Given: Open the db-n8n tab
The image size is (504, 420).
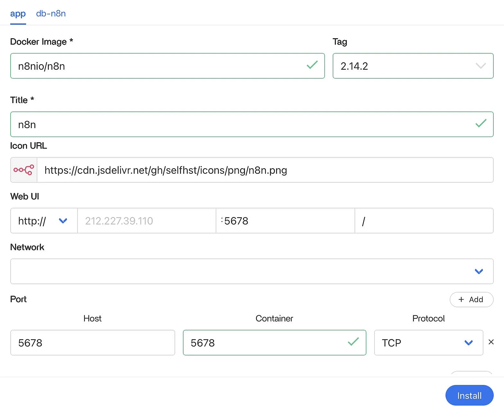Looking at the screenshot, I should pyautogui.click(x=51, y=13).
